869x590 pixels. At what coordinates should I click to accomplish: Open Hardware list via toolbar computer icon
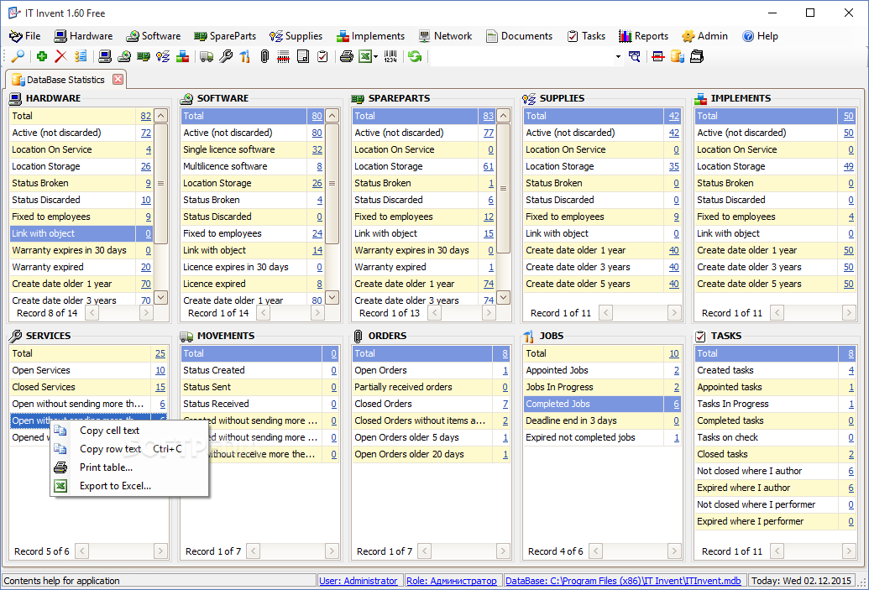(x=105, y=56)
